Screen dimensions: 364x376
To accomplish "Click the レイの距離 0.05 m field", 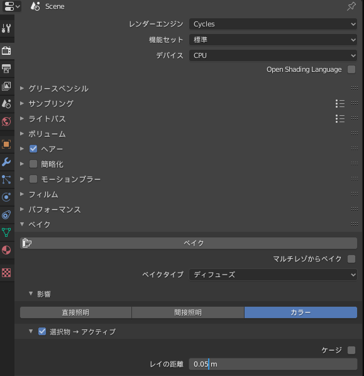I will [273, 364].
